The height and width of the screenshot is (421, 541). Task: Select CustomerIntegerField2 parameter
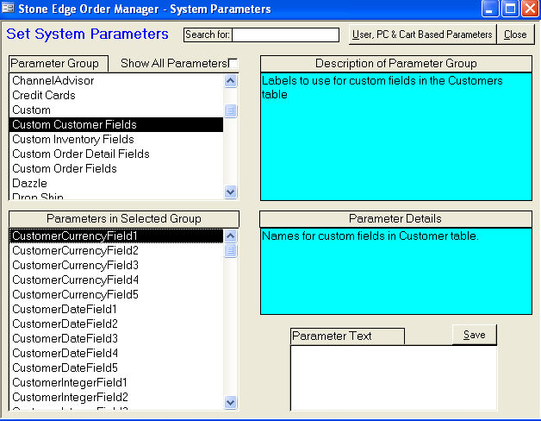(x=116, y=397)
